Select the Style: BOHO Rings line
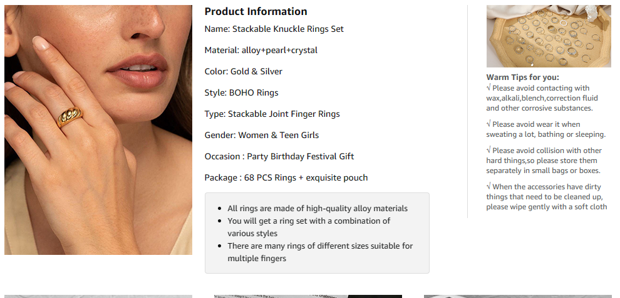 tap(241, 92)
